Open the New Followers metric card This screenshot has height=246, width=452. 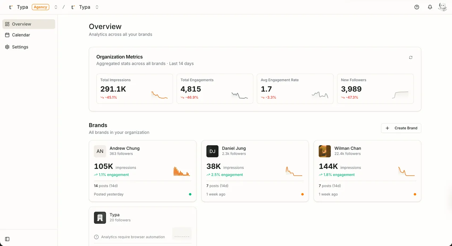pyautogui.click(x=375, y=88)
